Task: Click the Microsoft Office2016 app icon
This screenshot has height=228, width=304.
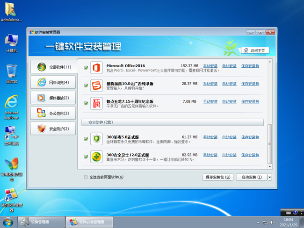Action: point(96,68)
